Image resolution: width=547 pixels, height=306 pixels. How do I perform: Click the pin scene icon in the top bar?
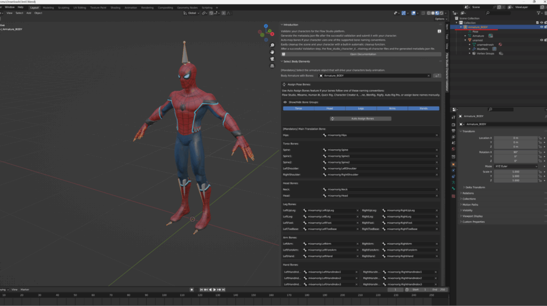tap(494, 7)
